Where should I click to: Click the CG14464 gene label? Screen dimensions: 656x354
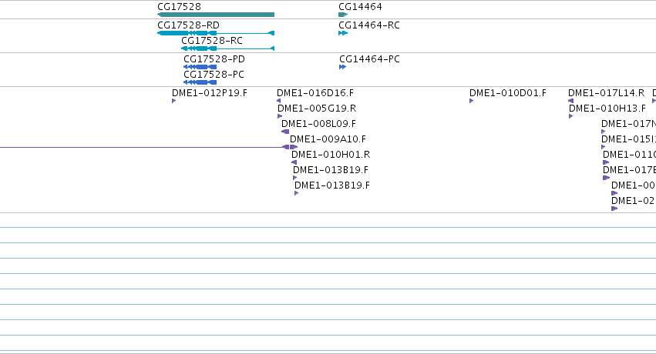[360, 7]
